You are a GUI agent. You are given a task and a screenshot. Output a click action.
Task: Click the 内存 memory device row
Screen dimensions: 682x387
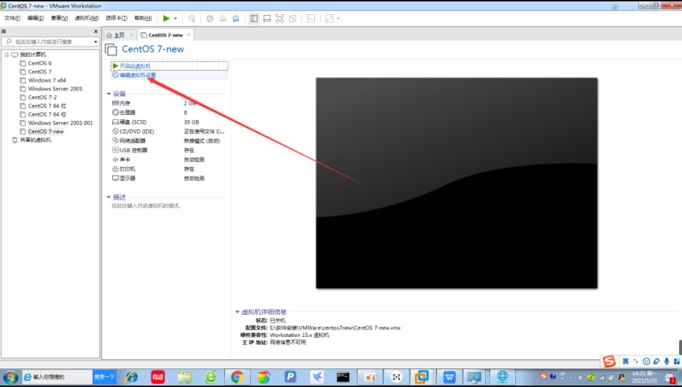(x=169, y=104)
